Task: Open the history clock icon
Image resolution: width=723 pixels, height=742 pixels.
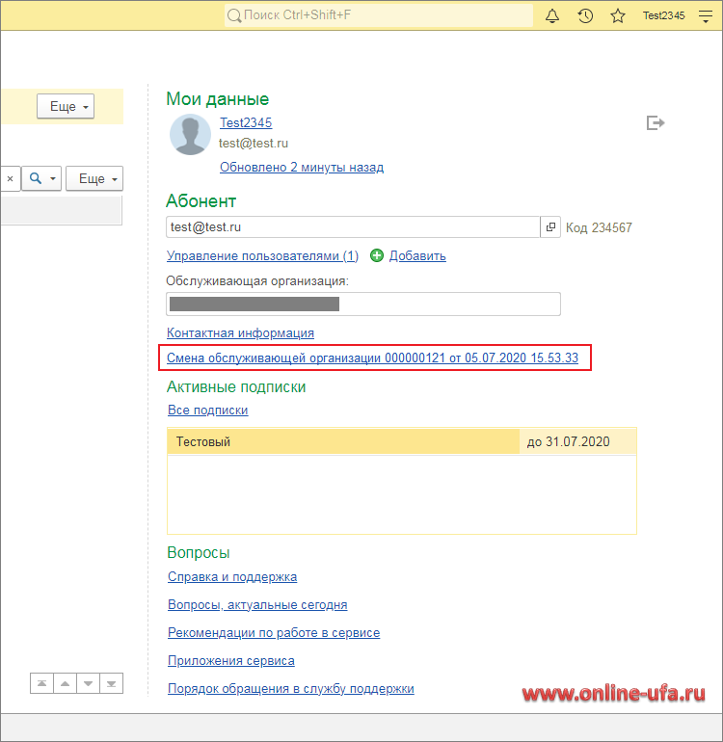Action: point(585,16)
